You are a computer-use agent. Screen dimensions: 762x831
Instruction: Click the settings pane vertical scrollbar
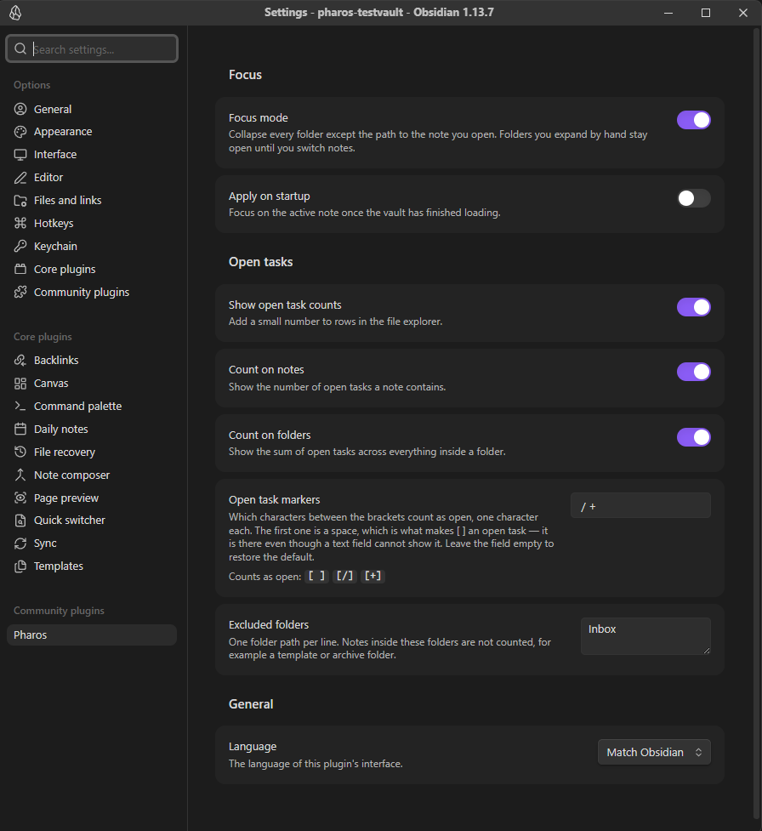coord(757,424)
